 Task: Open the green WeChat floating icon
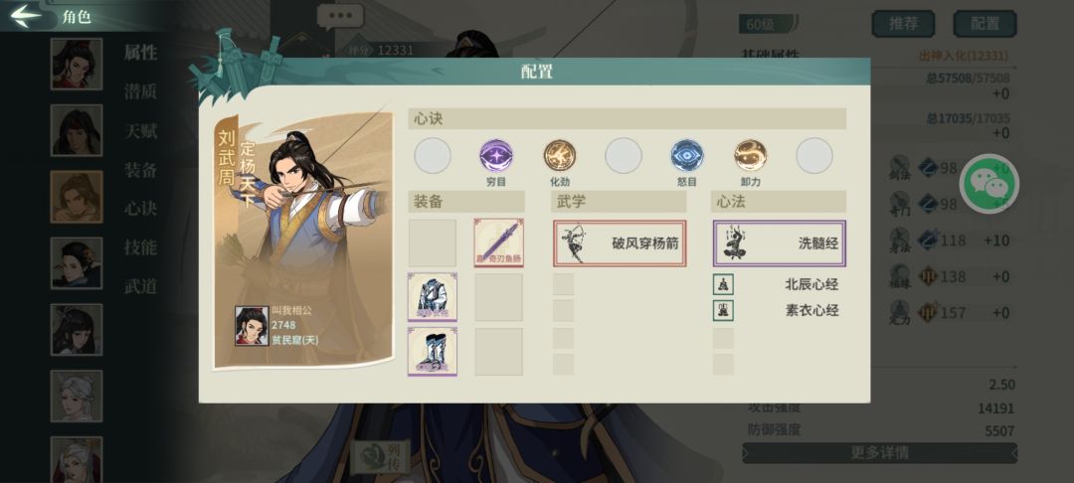pos(989,183)
